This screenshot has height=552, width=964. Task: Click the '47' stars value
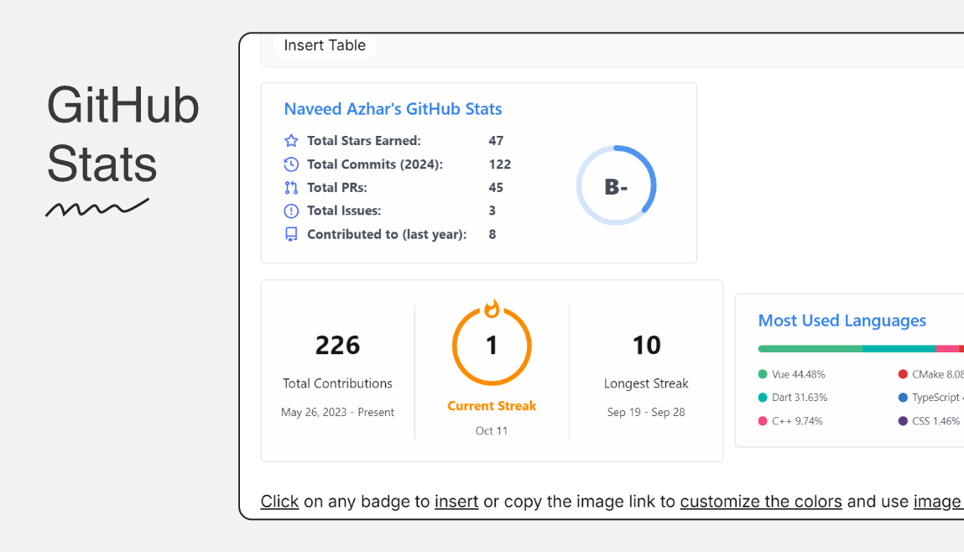tap(496, 141)
